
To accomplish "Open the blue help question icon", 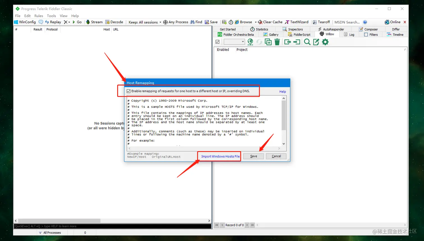I will pos(365,22).
